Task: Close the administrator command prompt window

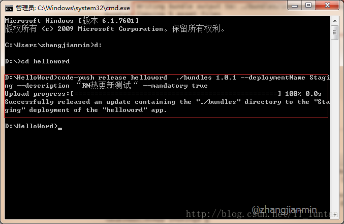Action: [x=327, y=6]
